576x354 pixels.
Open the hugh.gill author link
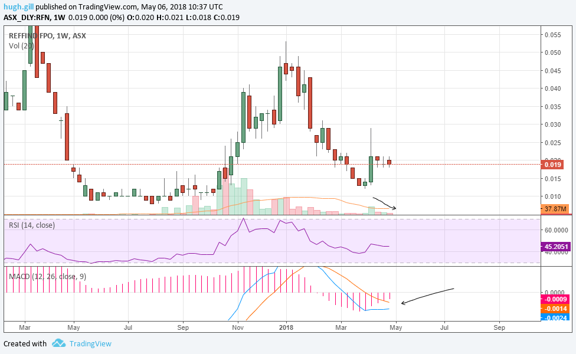pos(19,6)
